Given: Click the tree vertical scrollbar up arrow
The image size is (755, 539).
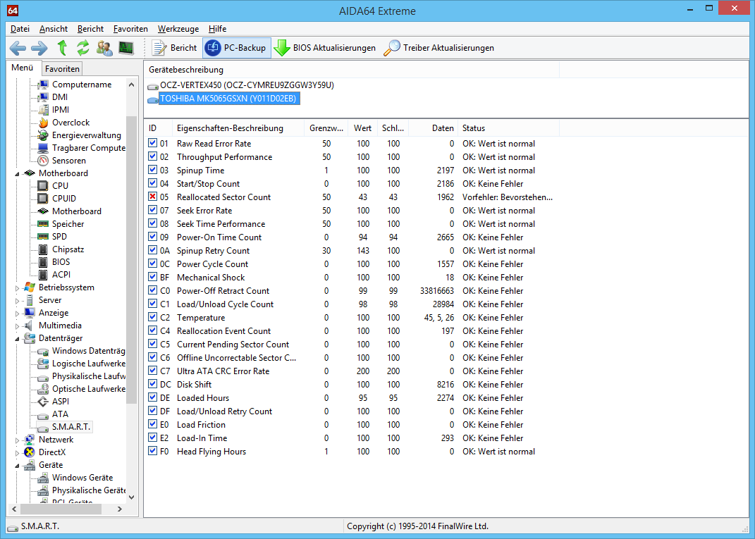Looking at the screenshot, I should (132, 85).
